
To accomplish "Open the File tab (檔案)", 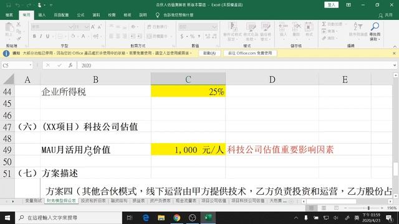I will click(9, 15).
